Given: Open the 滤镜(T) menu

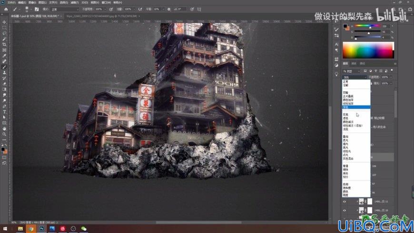Looking at the screenshot, I should pyautogui.click(x=75, y=2).
